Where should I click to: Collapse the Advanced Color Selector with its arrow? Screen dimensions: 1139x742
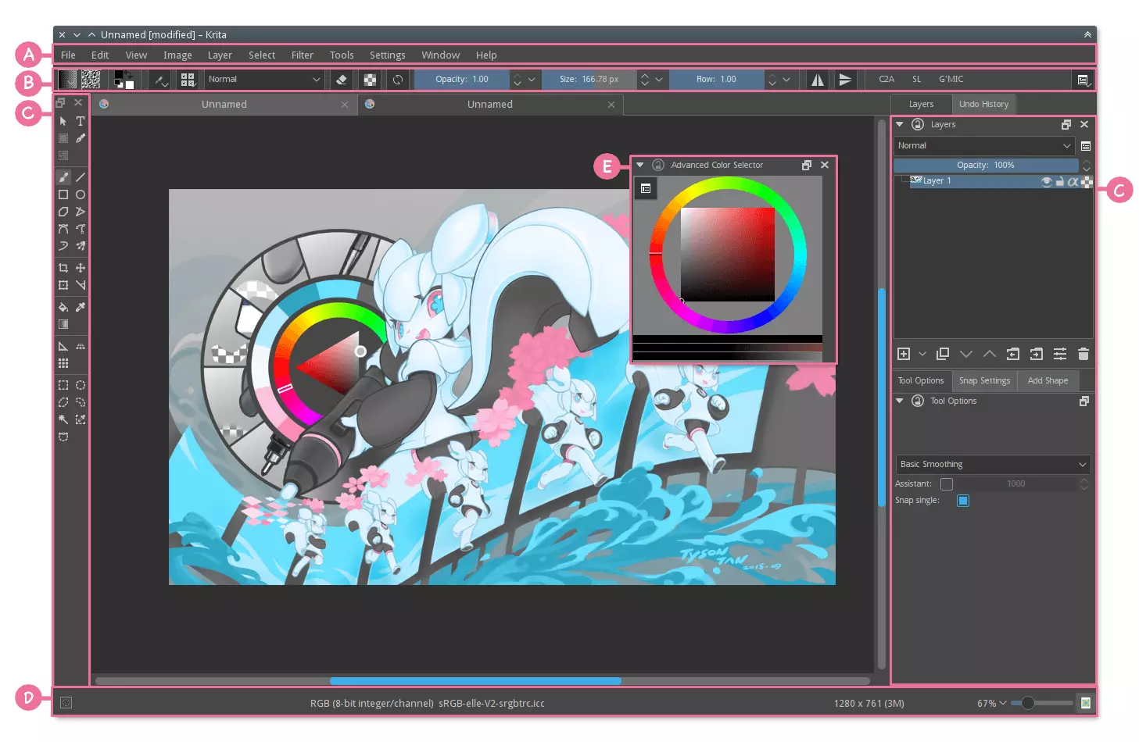click(x=640, y=165)
